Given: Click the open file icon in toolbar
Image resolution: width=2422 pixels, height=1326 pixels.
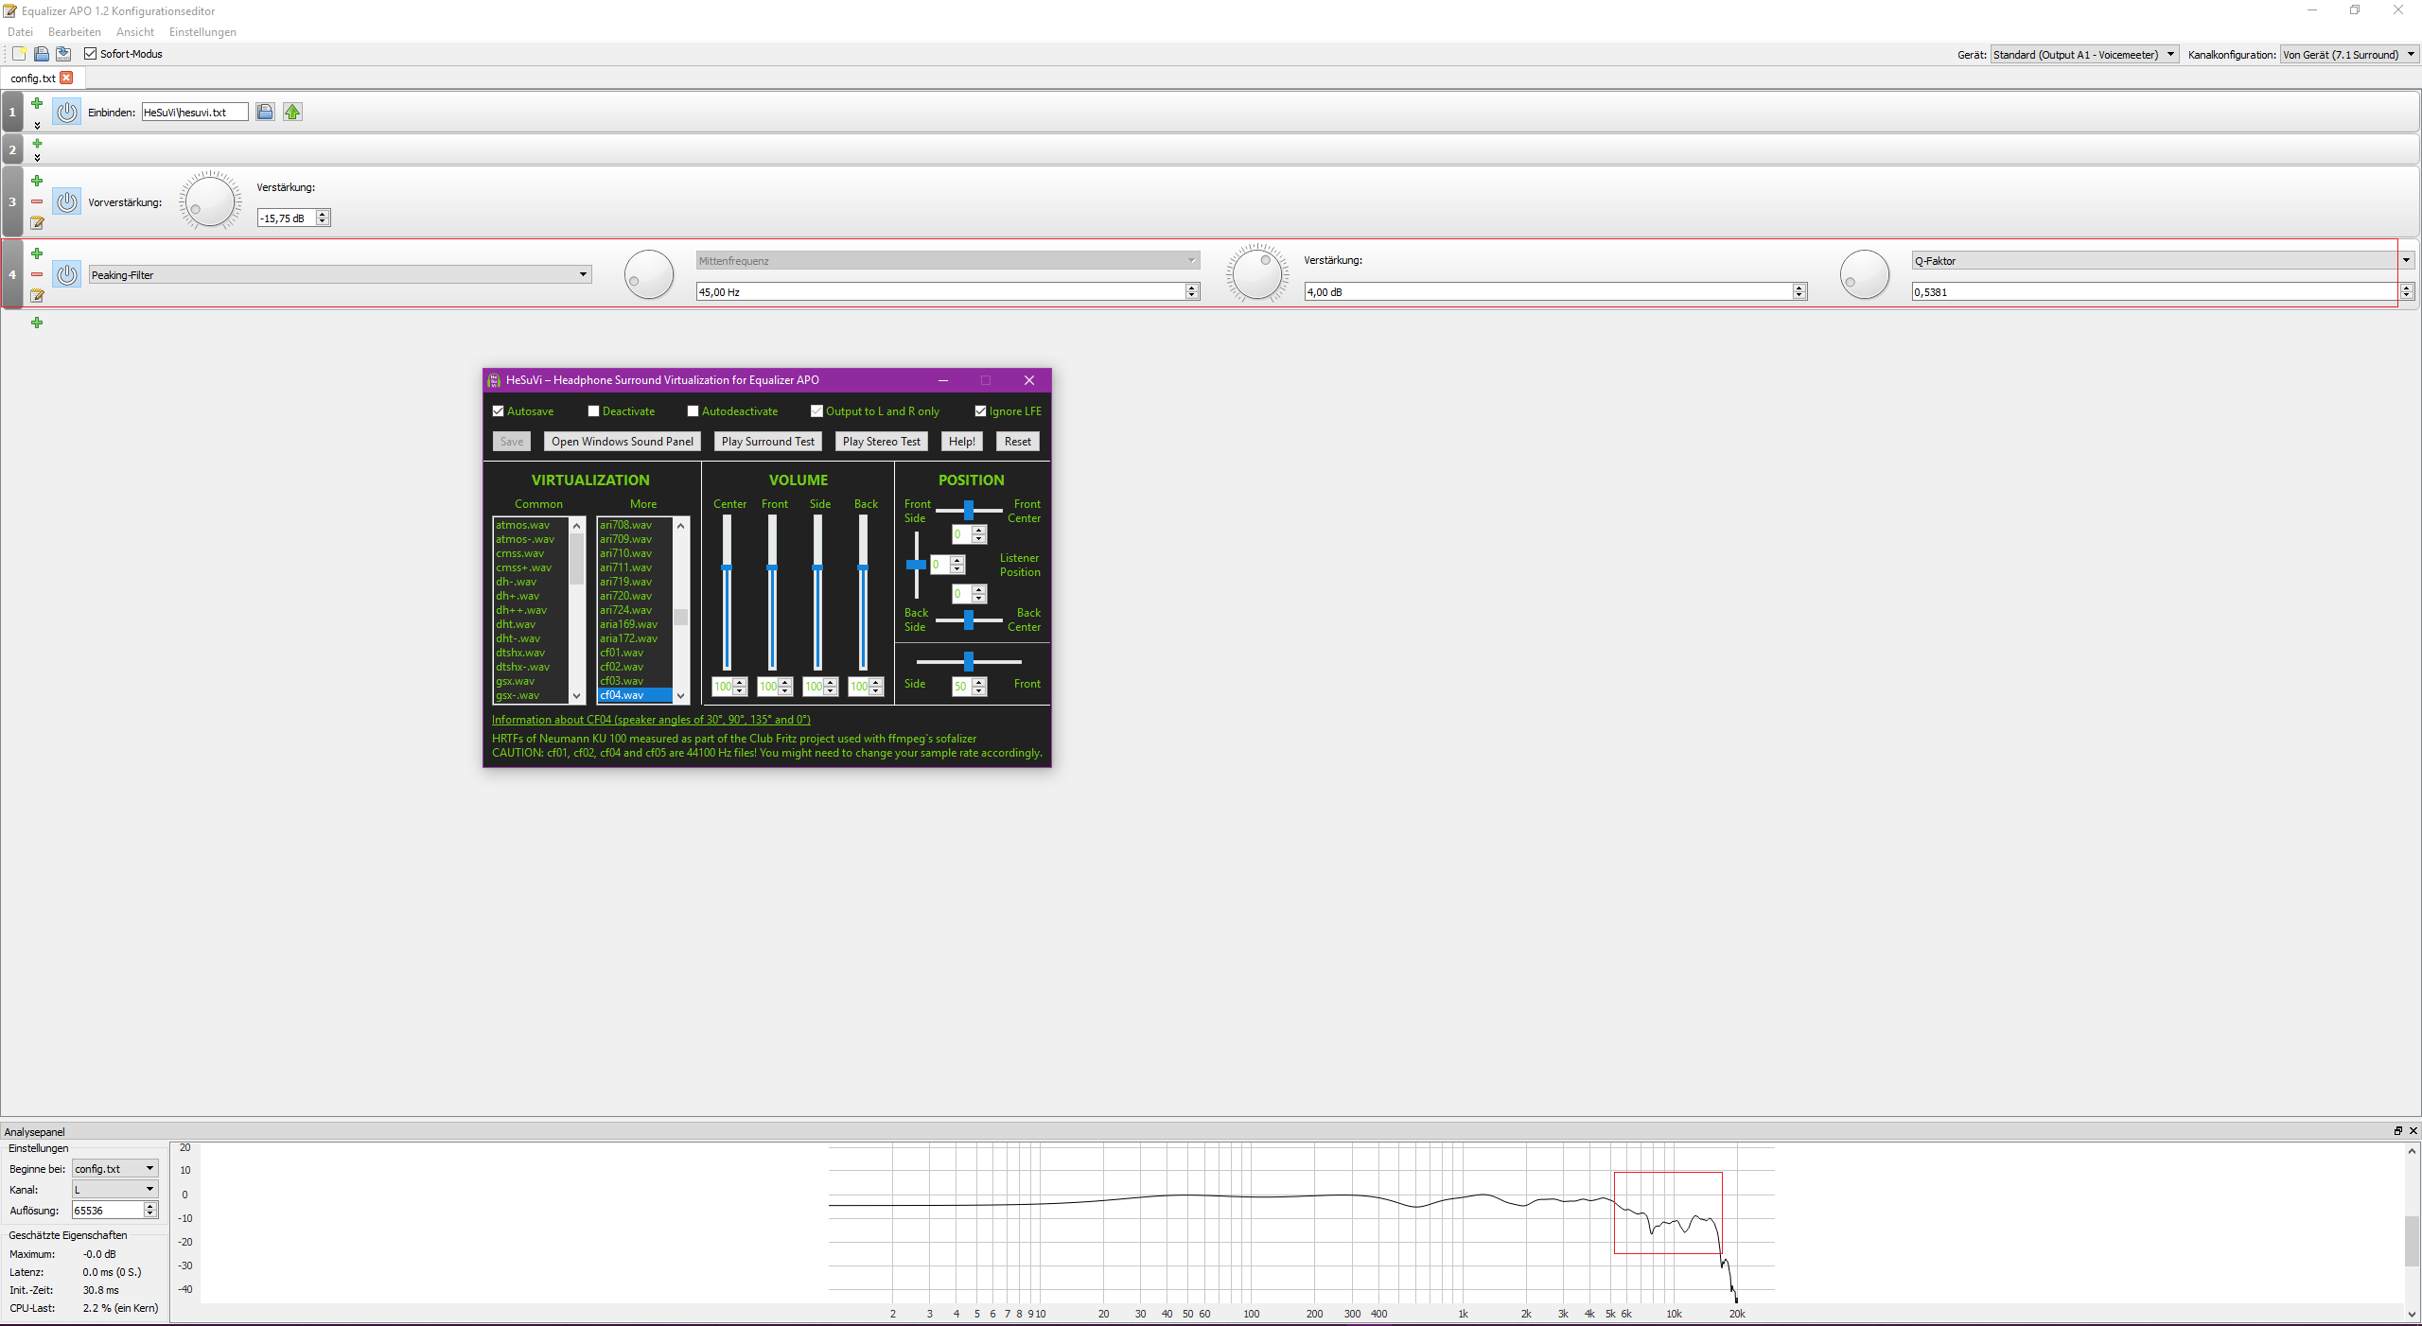Looking at the screenshot, I should 41,54.
